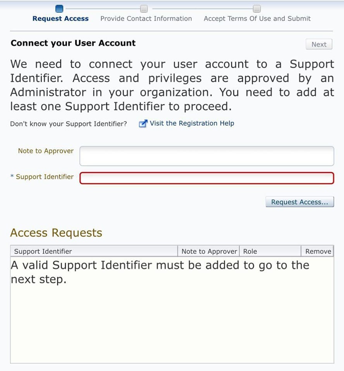Click into the red-outlined Support Identifier field
The image size is (344, 371).
click(x=206, y=178)
